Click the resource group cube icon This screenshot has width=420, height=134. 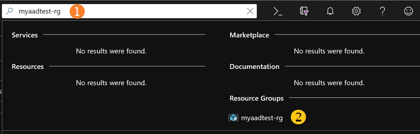pos(233,118)
